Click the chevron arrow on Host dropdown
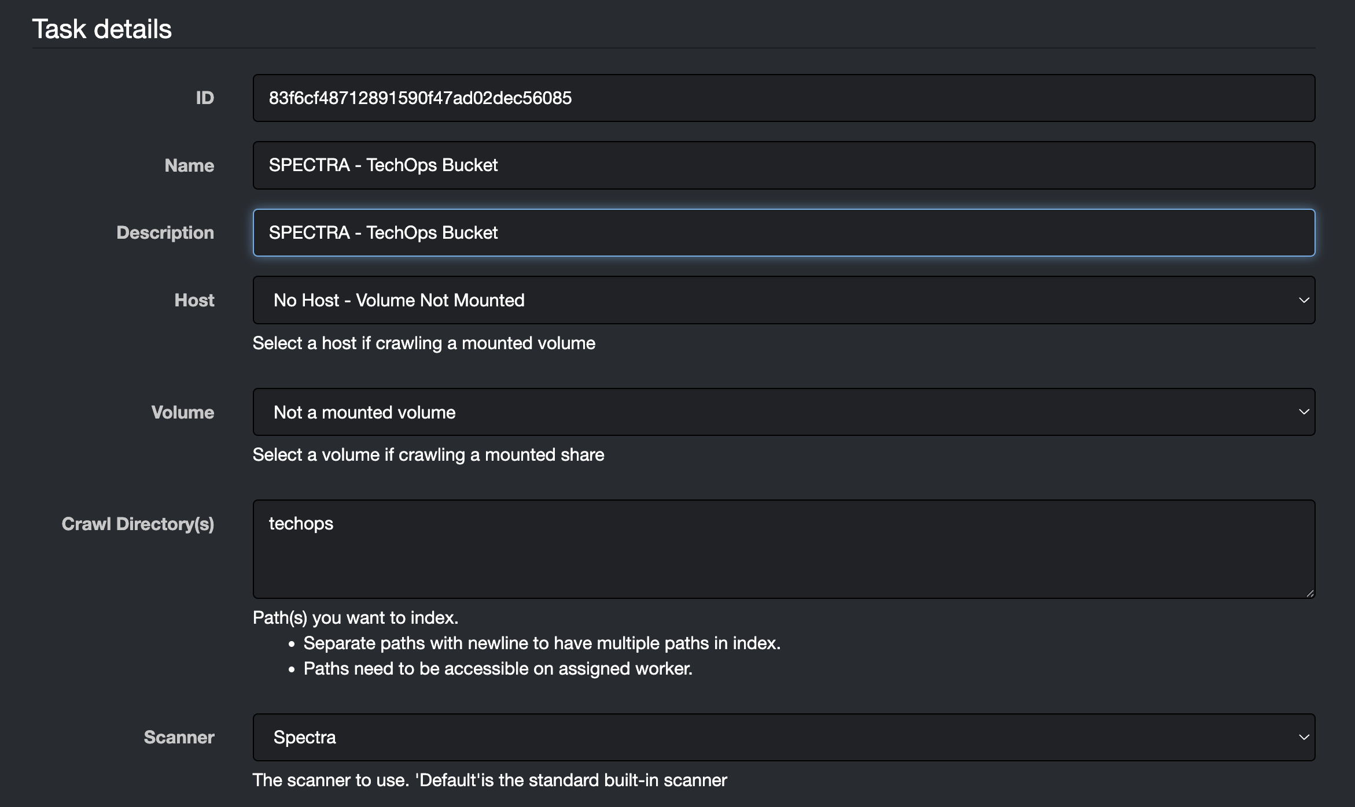The height and width of the screenshot is (807, 1355). 1304,300
